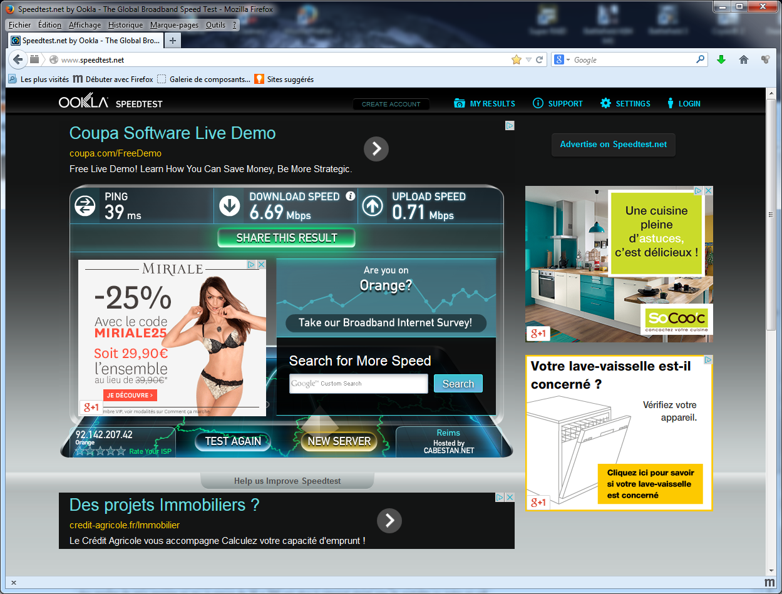This screenshot has width=782, height=594.
Task: Open the Marque-pages menu
Action: pos(174,25)
